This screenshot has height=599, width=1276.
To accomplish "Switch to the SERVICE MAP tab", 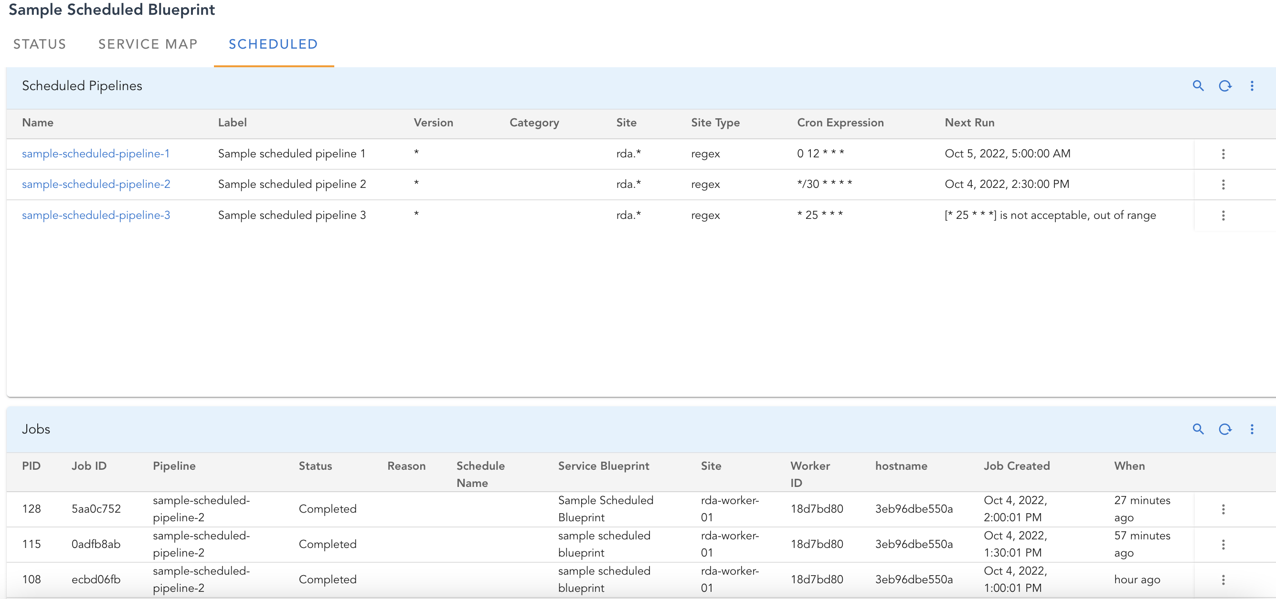I will 148,44.
